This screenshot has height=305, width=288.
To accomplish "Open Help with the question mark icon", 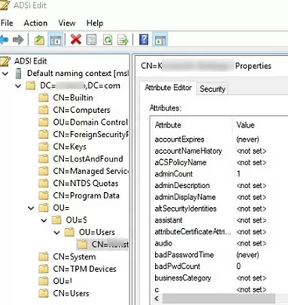I will point(144,40).
